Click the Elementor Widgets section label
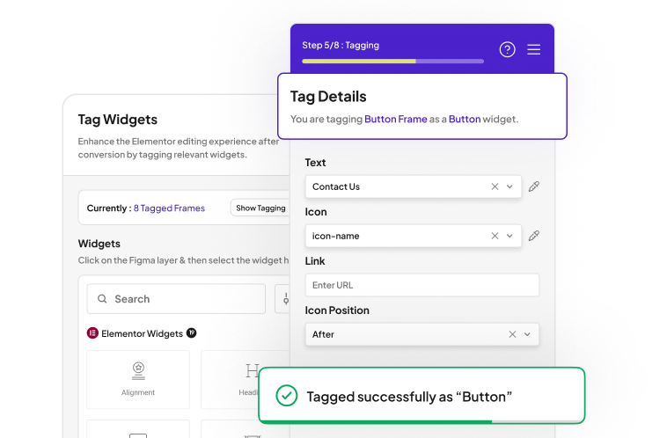This screenshot has width=667, height=438. (x=142, y=334)
